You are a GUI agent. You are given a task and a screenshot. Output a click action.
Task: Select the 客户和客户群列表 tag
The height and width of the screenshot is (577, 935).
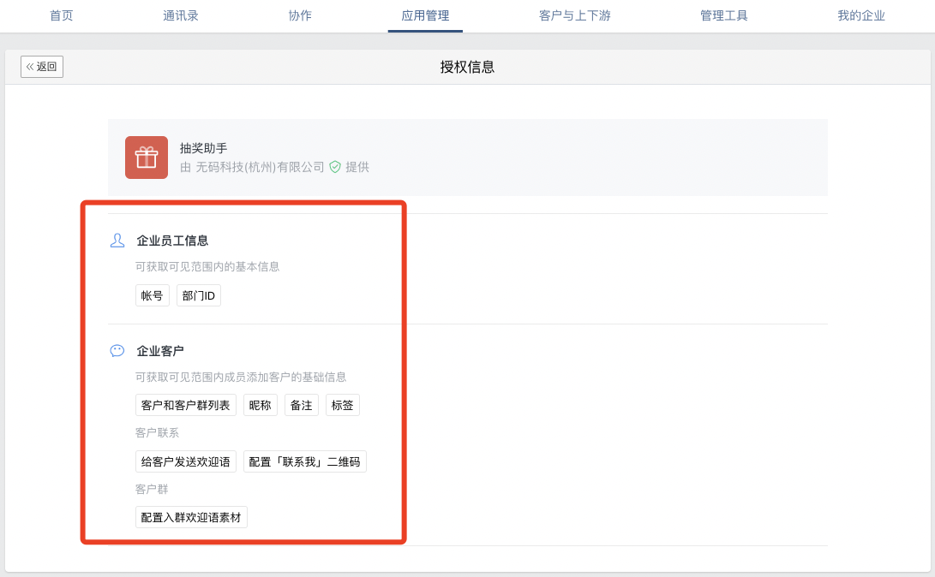point(186,406)
